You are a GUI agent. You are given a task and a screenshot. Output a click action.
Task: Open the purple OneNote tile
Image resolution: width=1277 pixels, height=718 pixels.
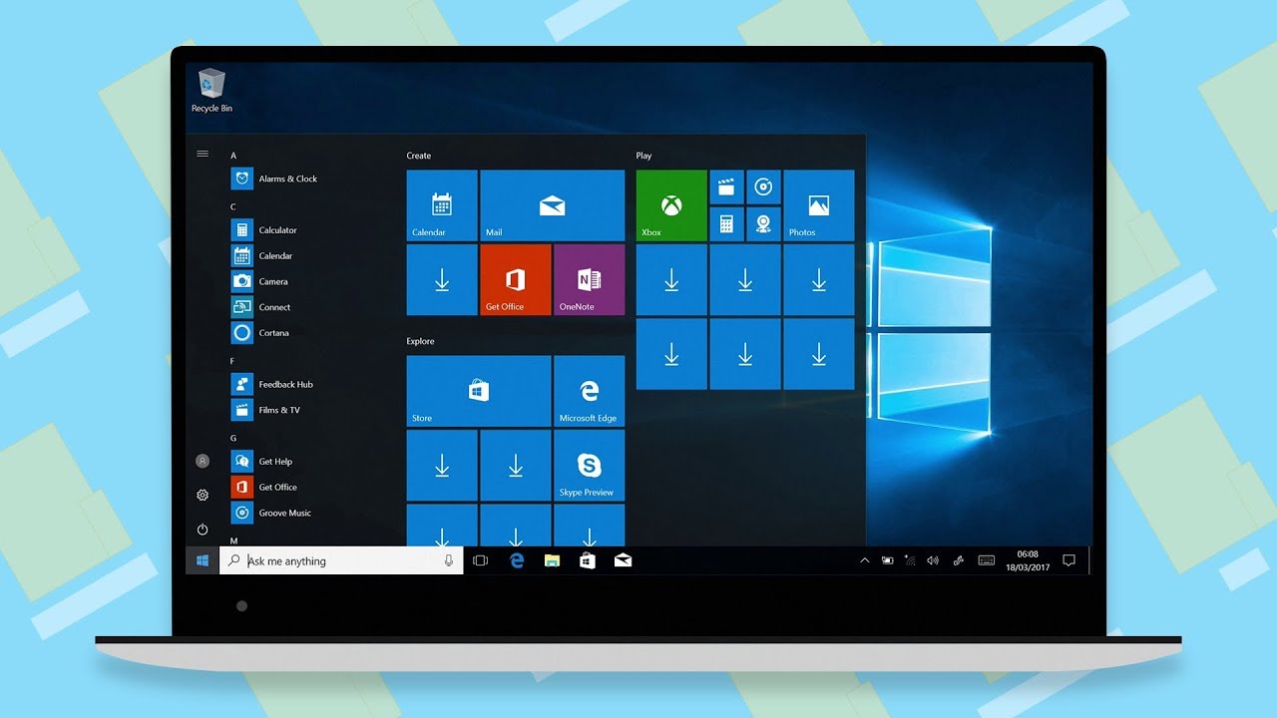point(590,280)
